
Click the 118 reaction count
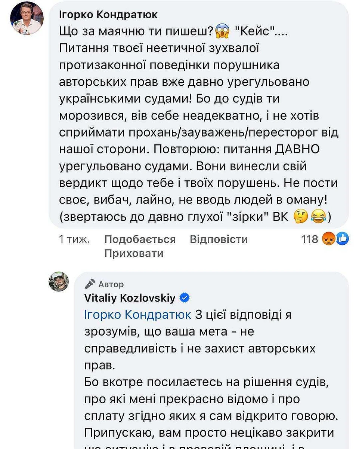point(310,239)
